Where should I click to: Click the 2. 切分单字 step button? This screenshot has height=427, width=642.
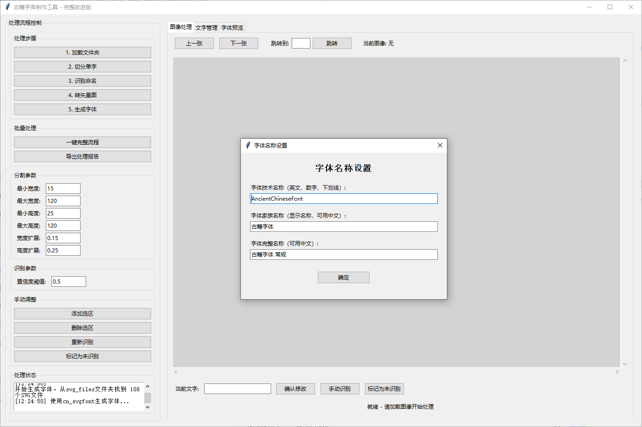click(x=82, y=66)
